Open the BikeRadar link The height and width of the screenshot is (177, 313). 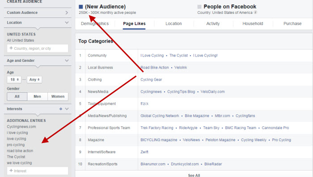click(213, 164)
